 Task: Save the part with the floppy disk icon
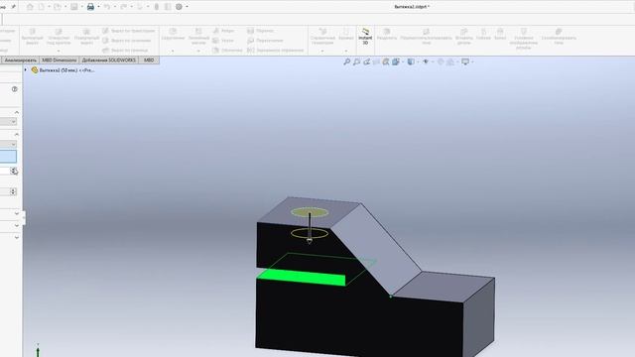74,7
